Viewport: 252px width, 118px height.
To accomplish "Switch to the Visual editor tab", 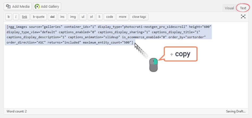I will click(229, 8).
